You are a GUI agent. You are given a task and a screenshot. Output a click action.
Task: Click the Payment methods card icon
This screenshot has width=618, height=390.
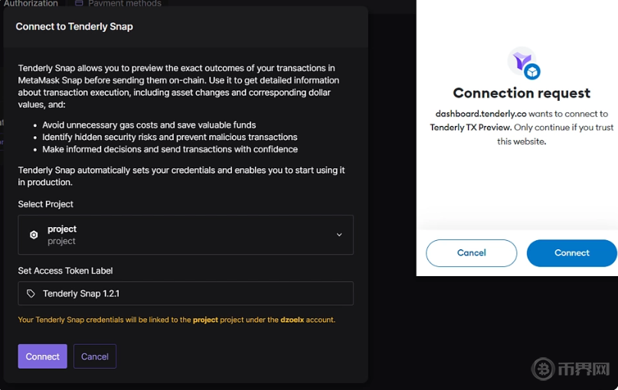[79, 4]
